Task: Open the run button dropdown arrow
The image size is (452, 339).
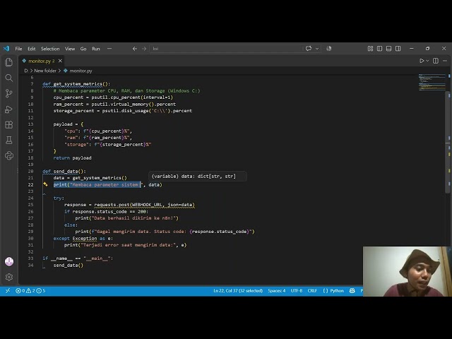Action: point(427,61)
